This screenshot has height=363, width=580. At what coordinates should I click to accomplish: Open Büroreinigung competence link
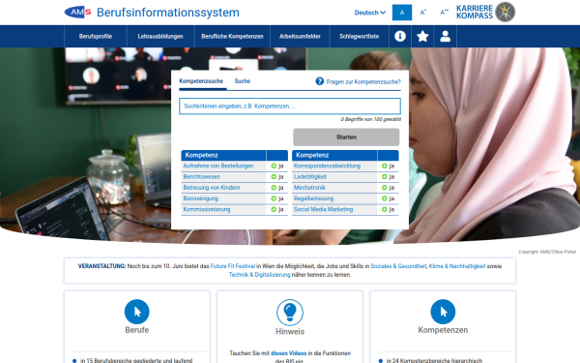tap(201, 198)
